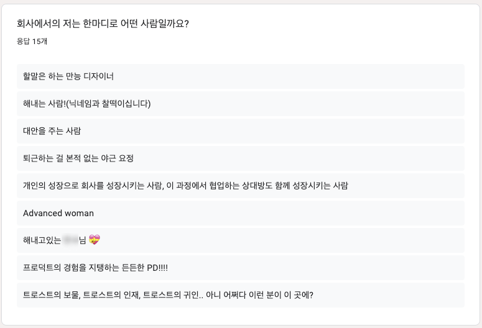Viewport: 482px width, 328px height.
Task: Click the question title '회사에서의 저는 한마디로 어떤 사람일까요?'
Action: 103,24
